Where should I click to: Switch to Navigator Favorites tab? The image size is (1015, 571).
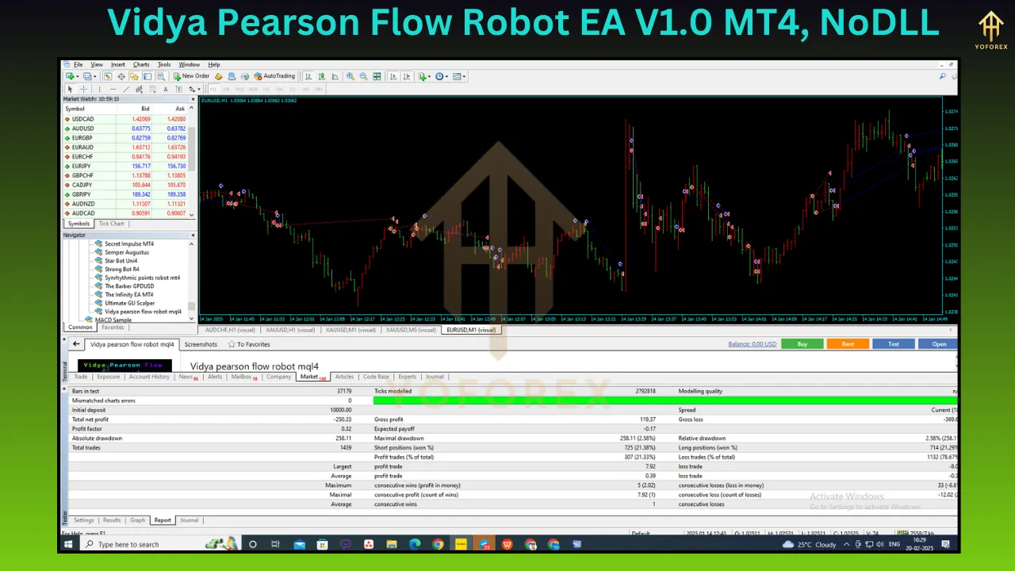113,327
